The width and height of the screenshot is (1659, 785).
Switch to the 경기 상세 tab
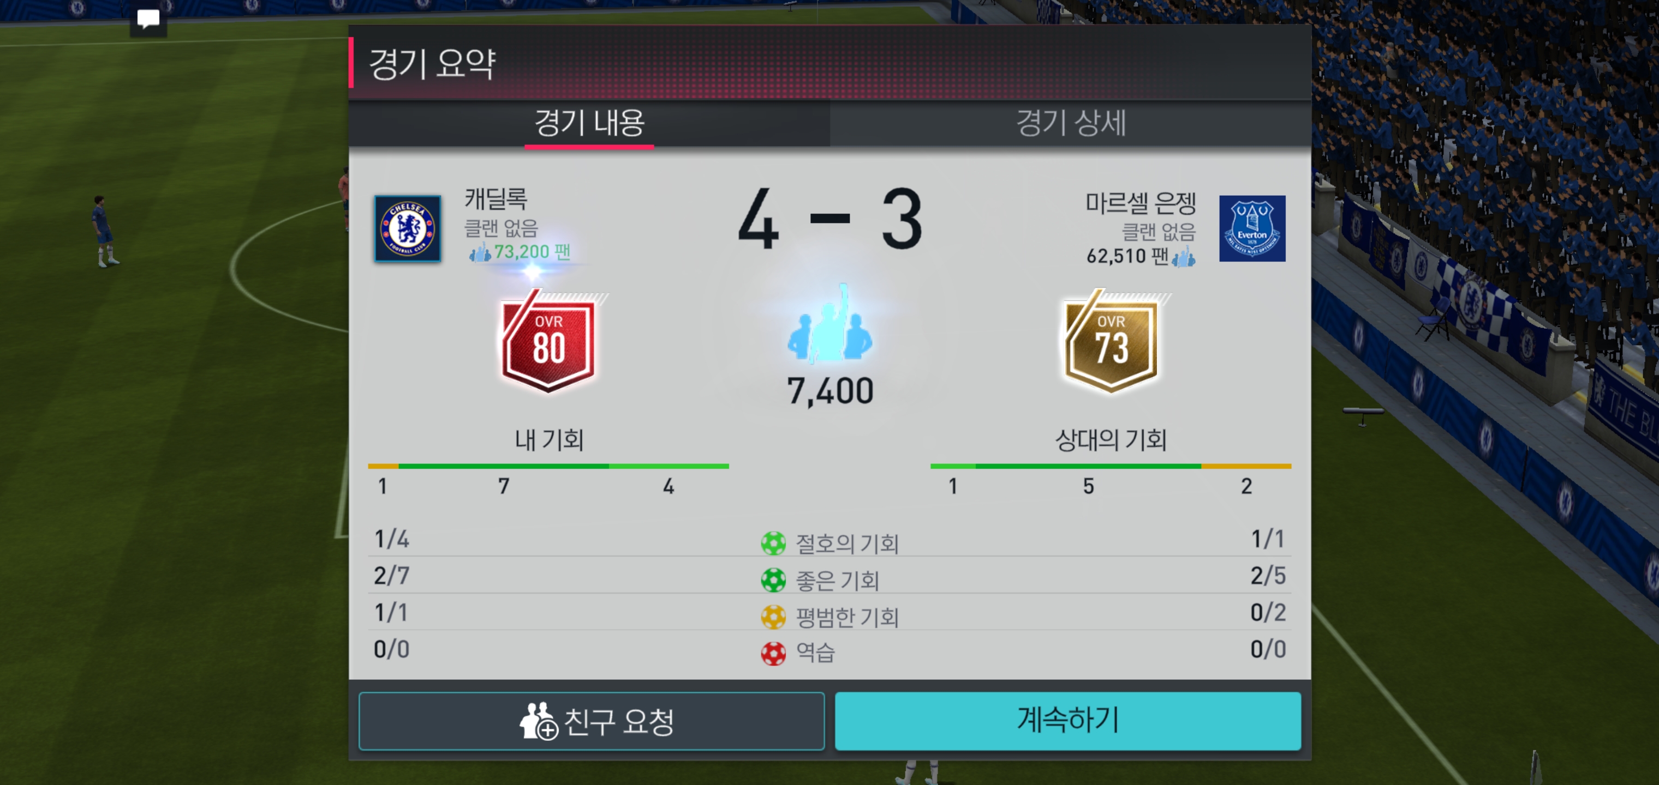click(x=1070, y=123)
